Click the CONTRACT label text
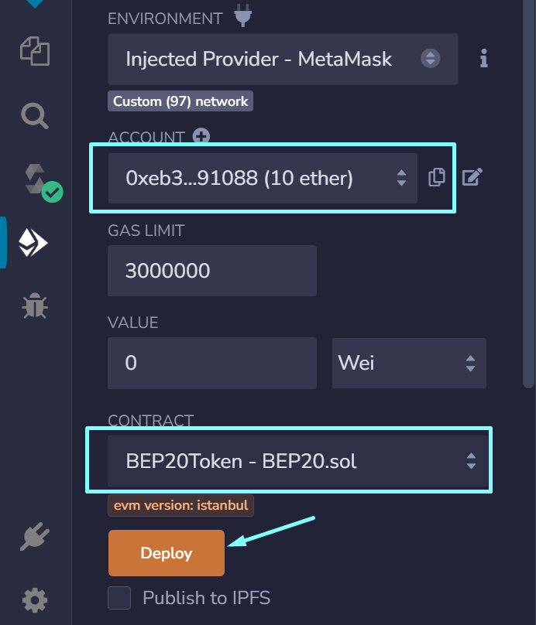536x625 pixels. click(x=150, y=420)
